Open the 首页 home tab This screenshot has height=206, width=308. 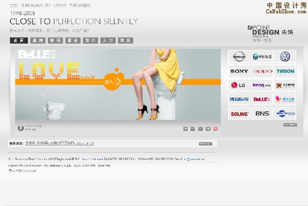tap(19, 40)
